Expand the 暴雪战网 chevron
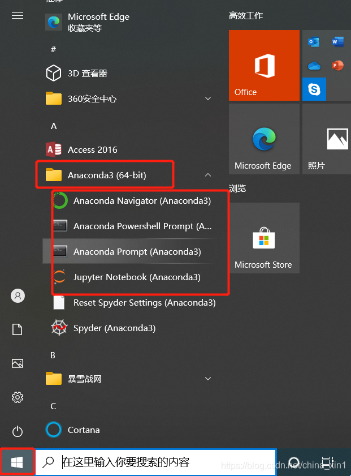This screenshot has height=476, width=351. pyautogui.click(x=208, y=379)
